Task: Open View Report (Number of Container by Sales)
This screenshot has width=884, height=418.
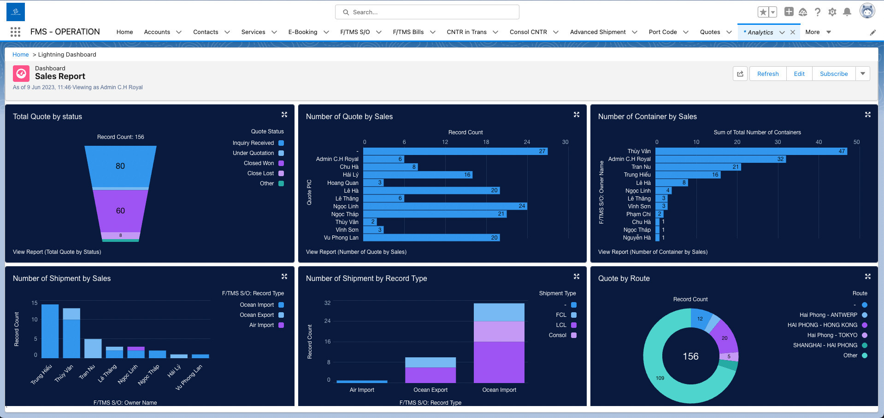Action: [653, 252]
